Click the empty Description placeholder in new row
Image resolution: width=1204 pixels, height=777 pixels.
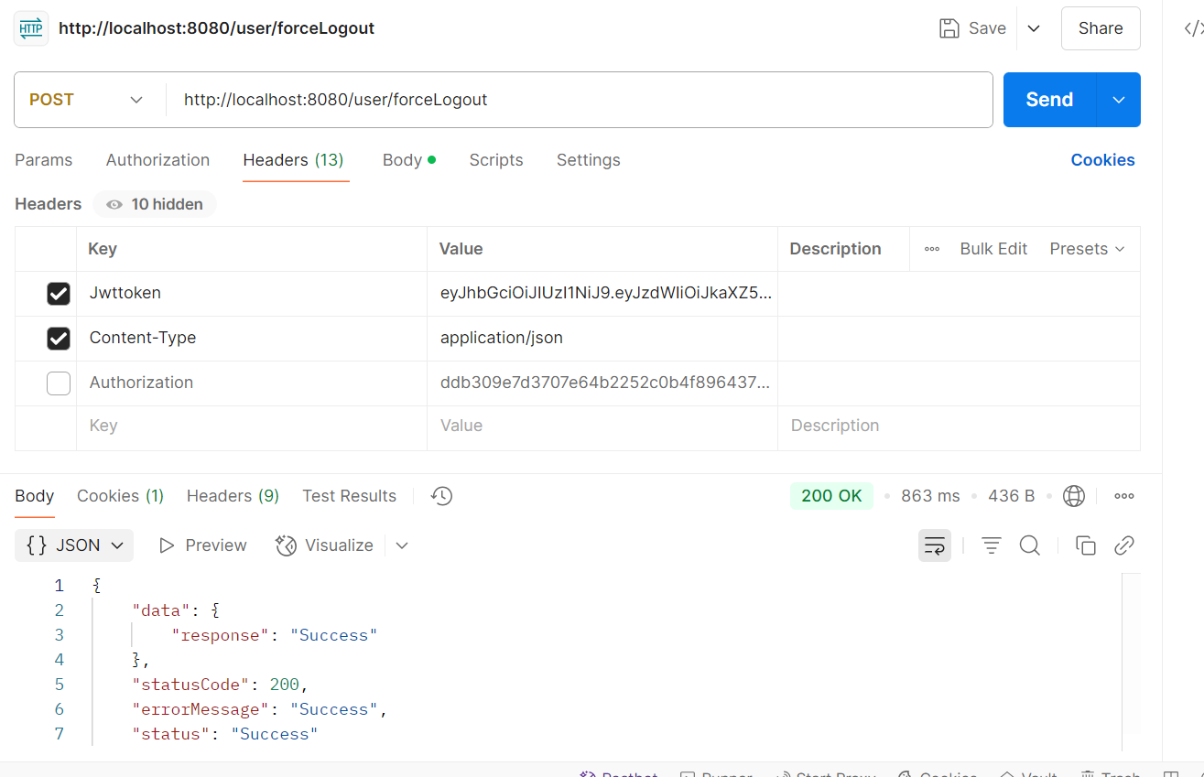(x=959, y=426)
